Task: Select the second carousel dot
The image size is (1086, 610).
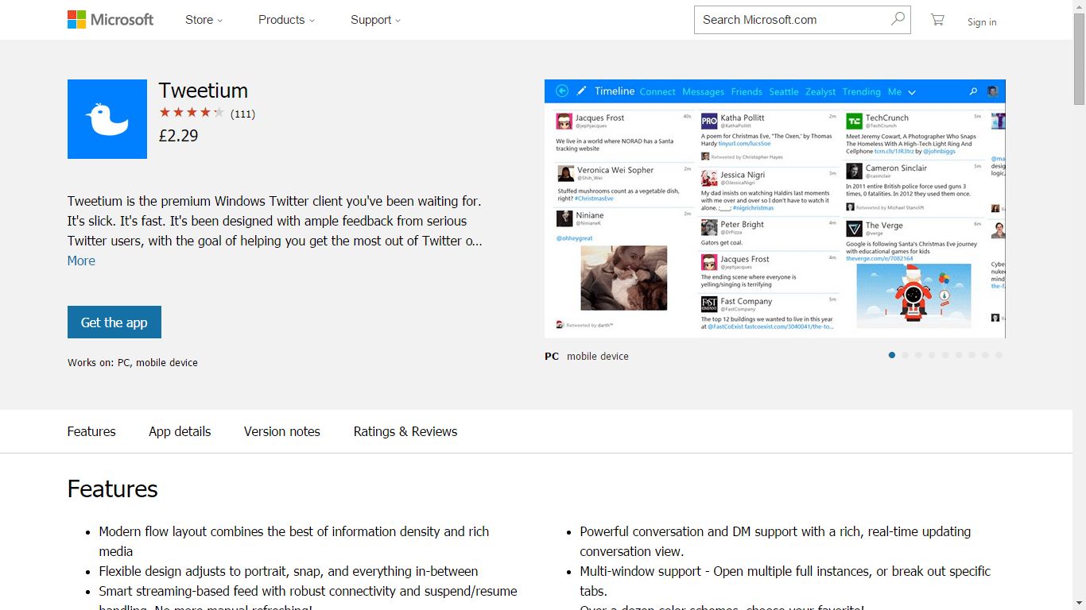Action: pos(905,355)
